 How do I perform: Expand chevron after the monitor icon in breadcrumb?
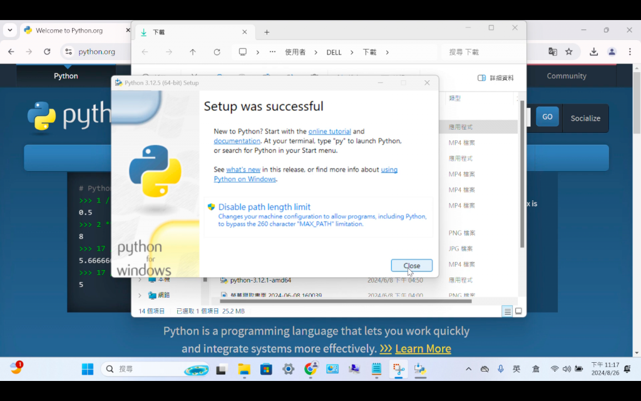[257, 53]
